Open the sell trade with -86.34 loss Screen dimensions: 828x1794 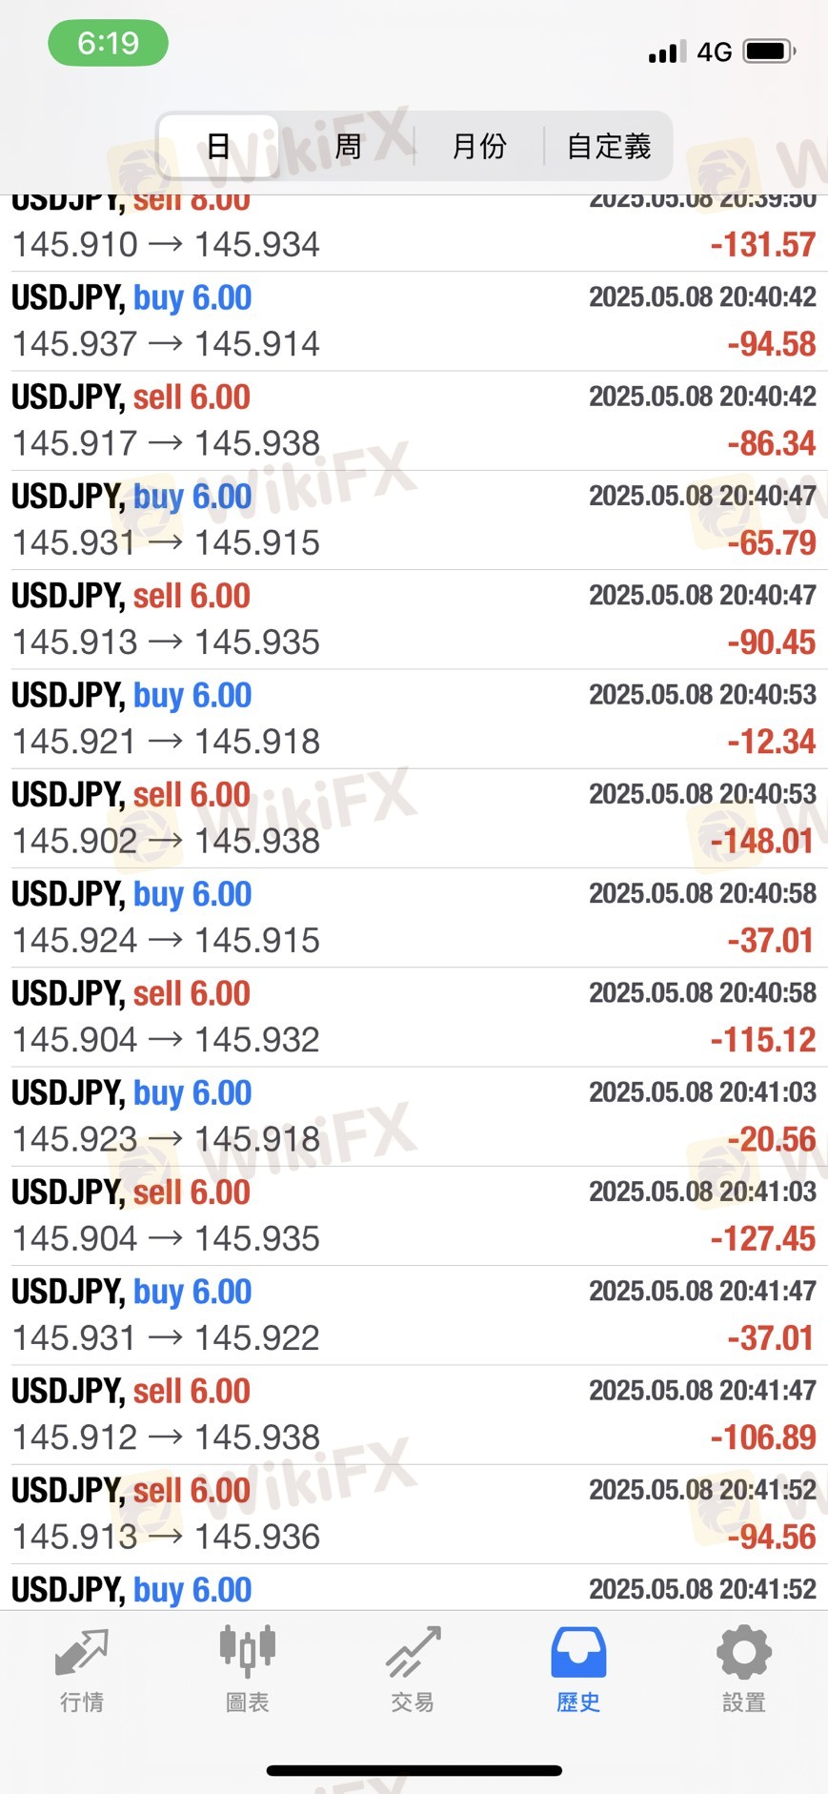414,420
